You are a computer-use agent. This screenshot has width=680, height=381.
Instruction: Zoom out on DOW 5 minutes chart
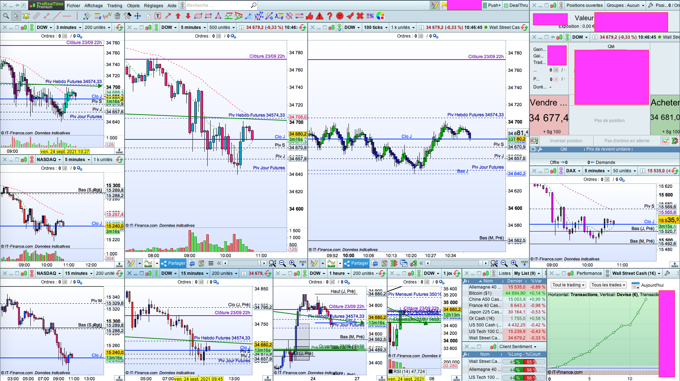pyautogui.click(x=282, y=263)
